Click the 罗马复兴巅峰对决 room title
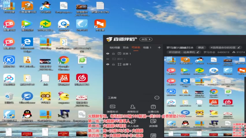 [180, 48]
